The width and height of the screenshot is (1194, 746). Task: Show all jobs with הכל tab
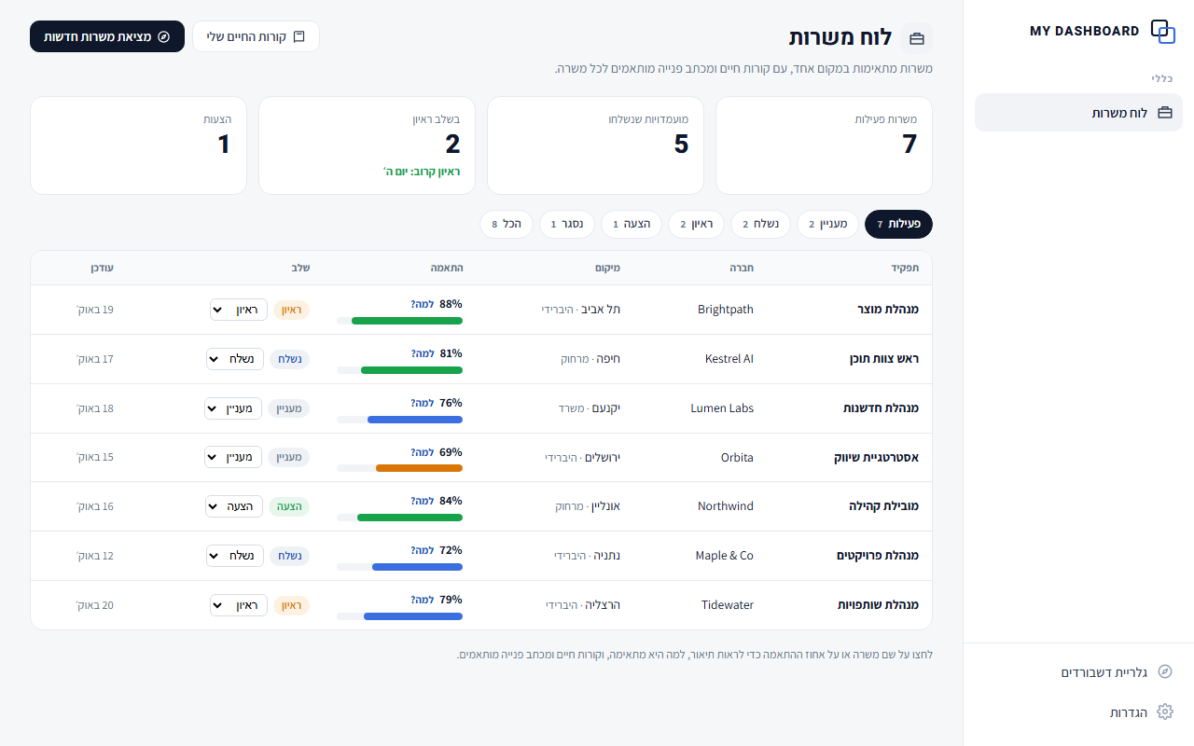(x=507, y=224)
